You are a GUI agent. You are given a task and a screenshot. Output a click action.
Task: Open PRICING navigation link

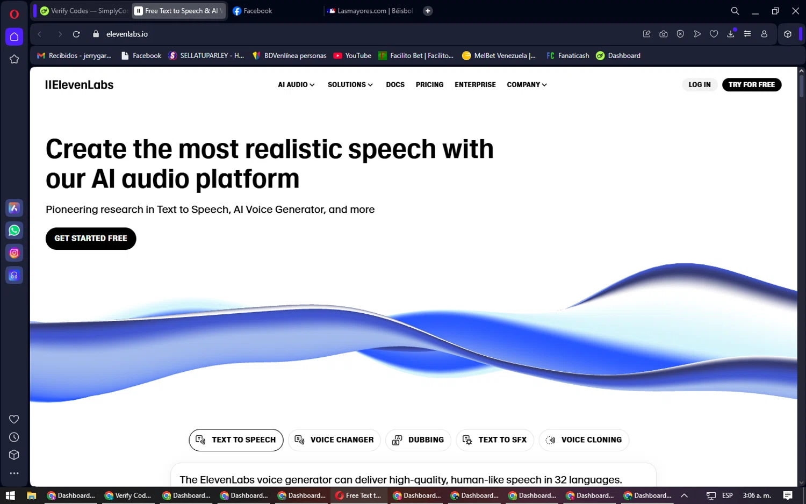coord(429,85)
